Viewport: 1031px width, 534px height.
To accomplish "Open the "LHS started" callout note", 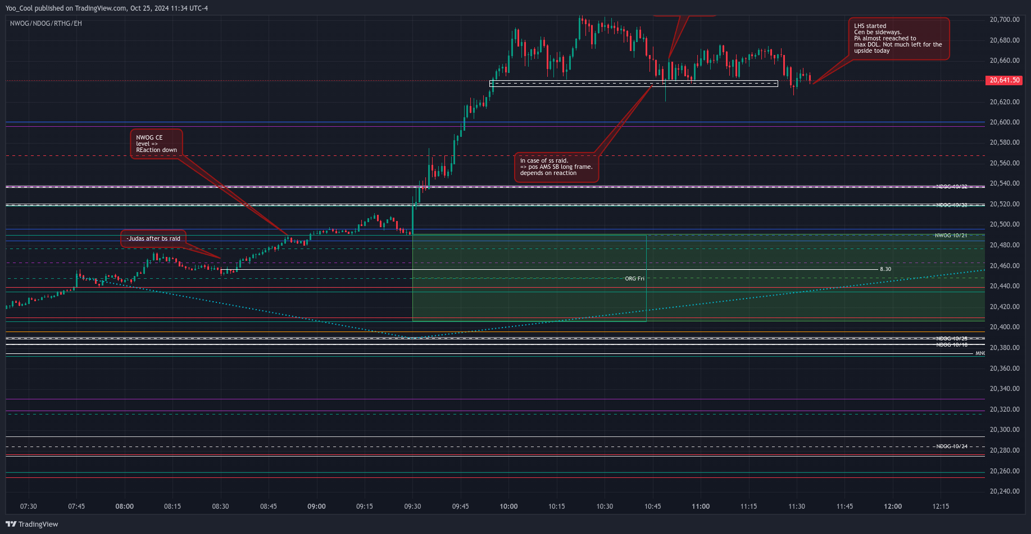I will point(898,38).
